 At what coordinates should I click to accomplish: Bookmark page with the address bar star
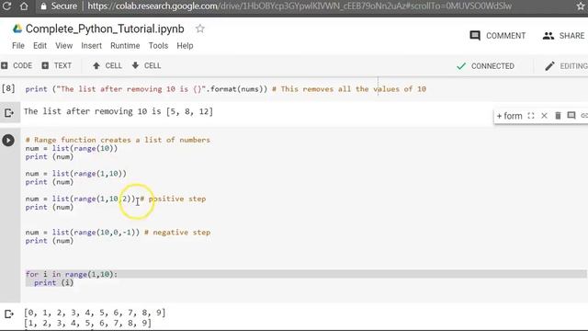tap(581, 6)
